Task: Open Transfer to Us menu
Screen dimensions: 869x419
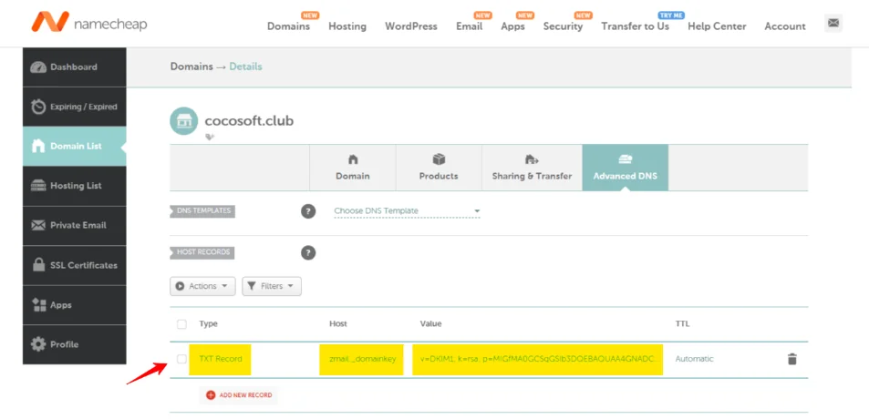Action: point(636,26)
